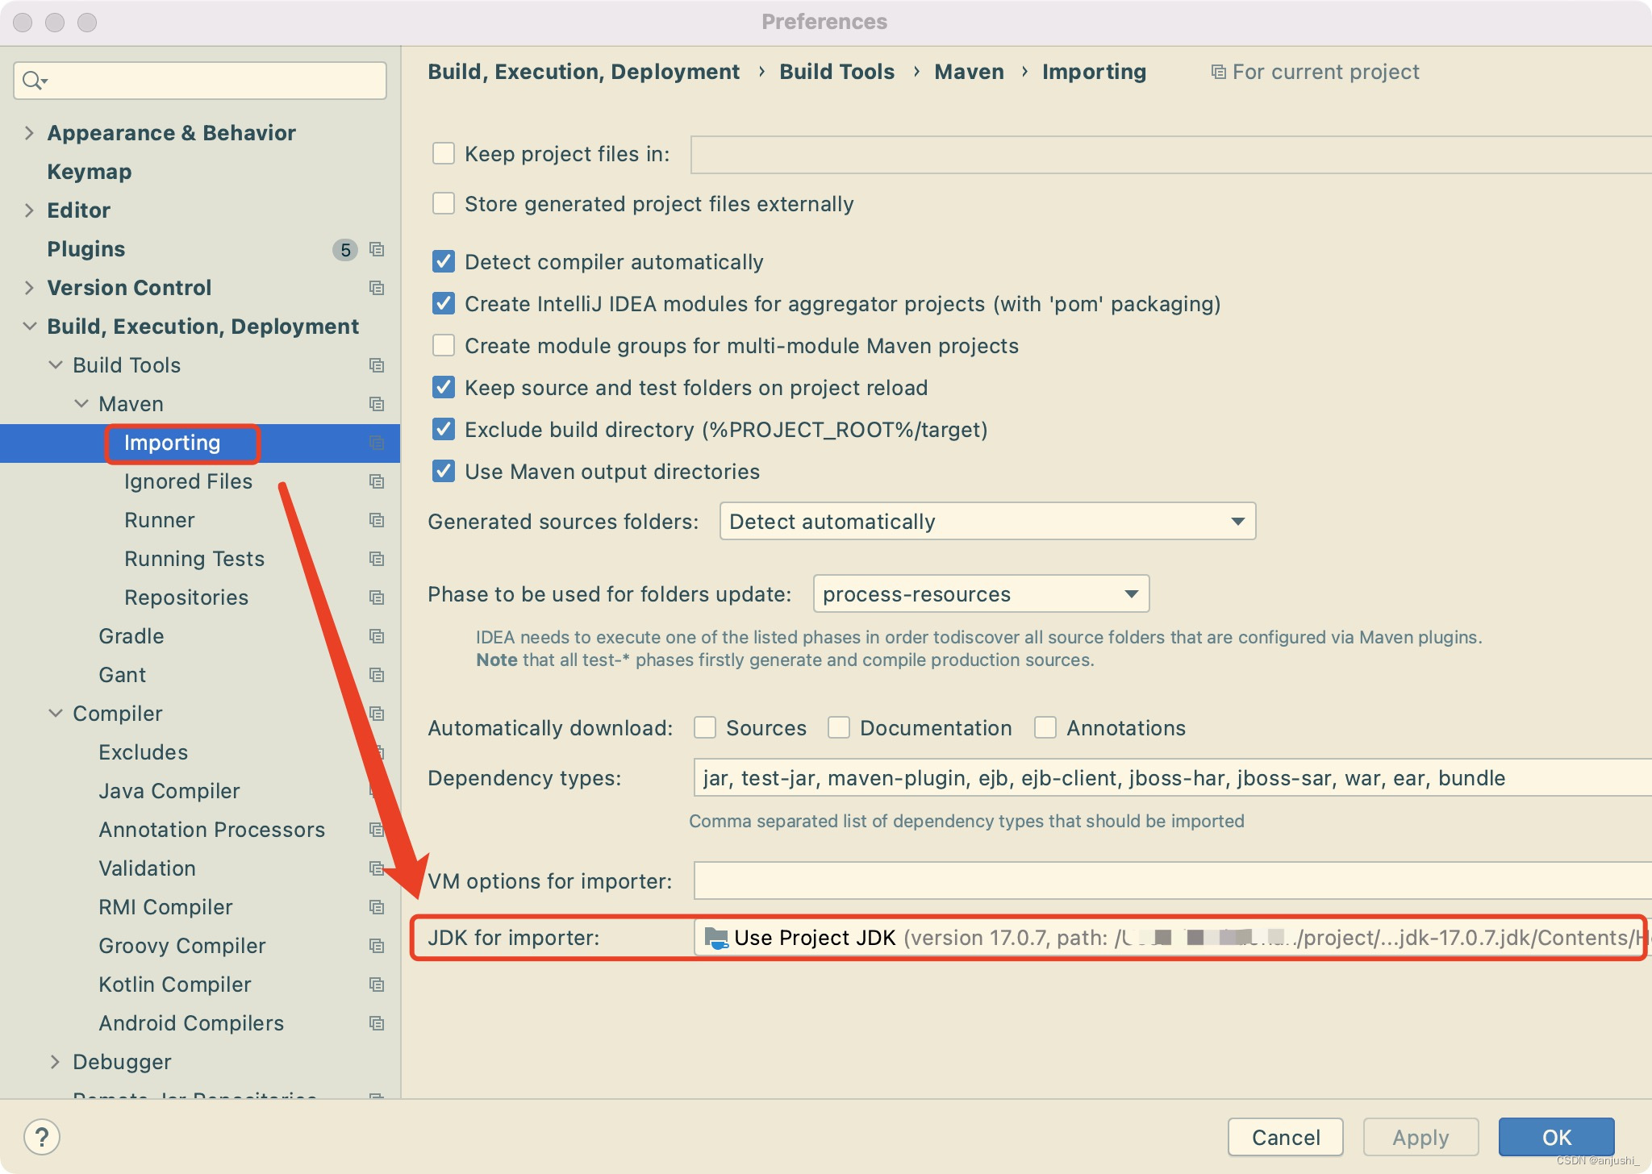Click the search magnifier icon in settings
The image size is (1652, 1174).
coord(35,81)
